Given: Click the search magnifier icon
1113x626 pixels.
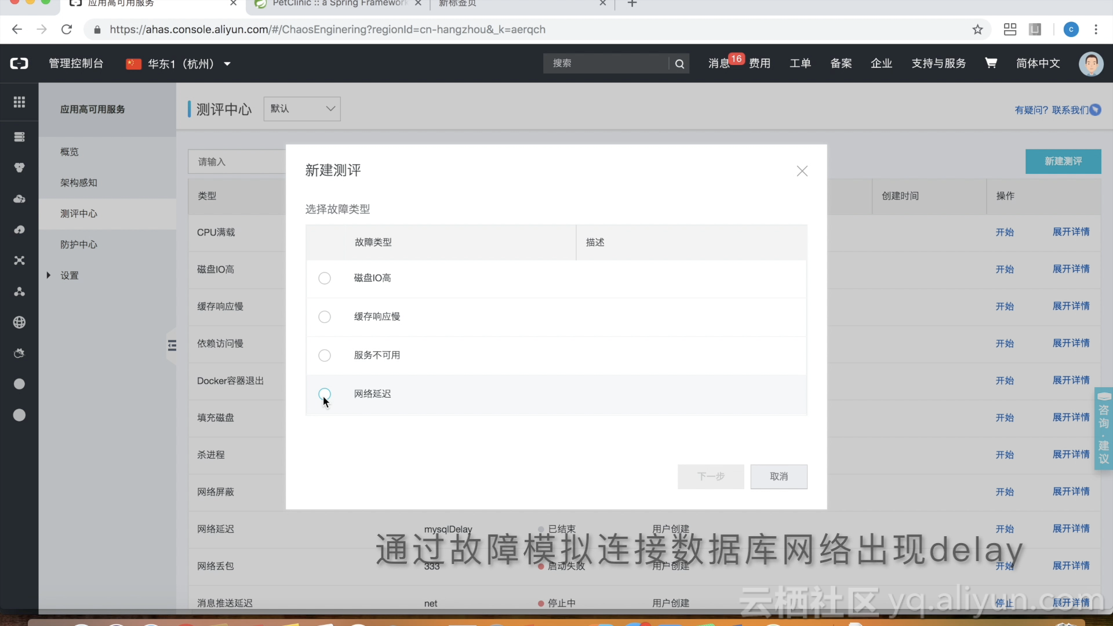Looking at the screenshot, I should point(679,64).
